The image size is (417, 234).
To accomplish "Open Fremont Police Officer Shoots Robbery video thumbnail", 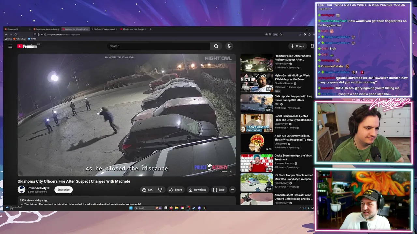I will click(257, 63).
